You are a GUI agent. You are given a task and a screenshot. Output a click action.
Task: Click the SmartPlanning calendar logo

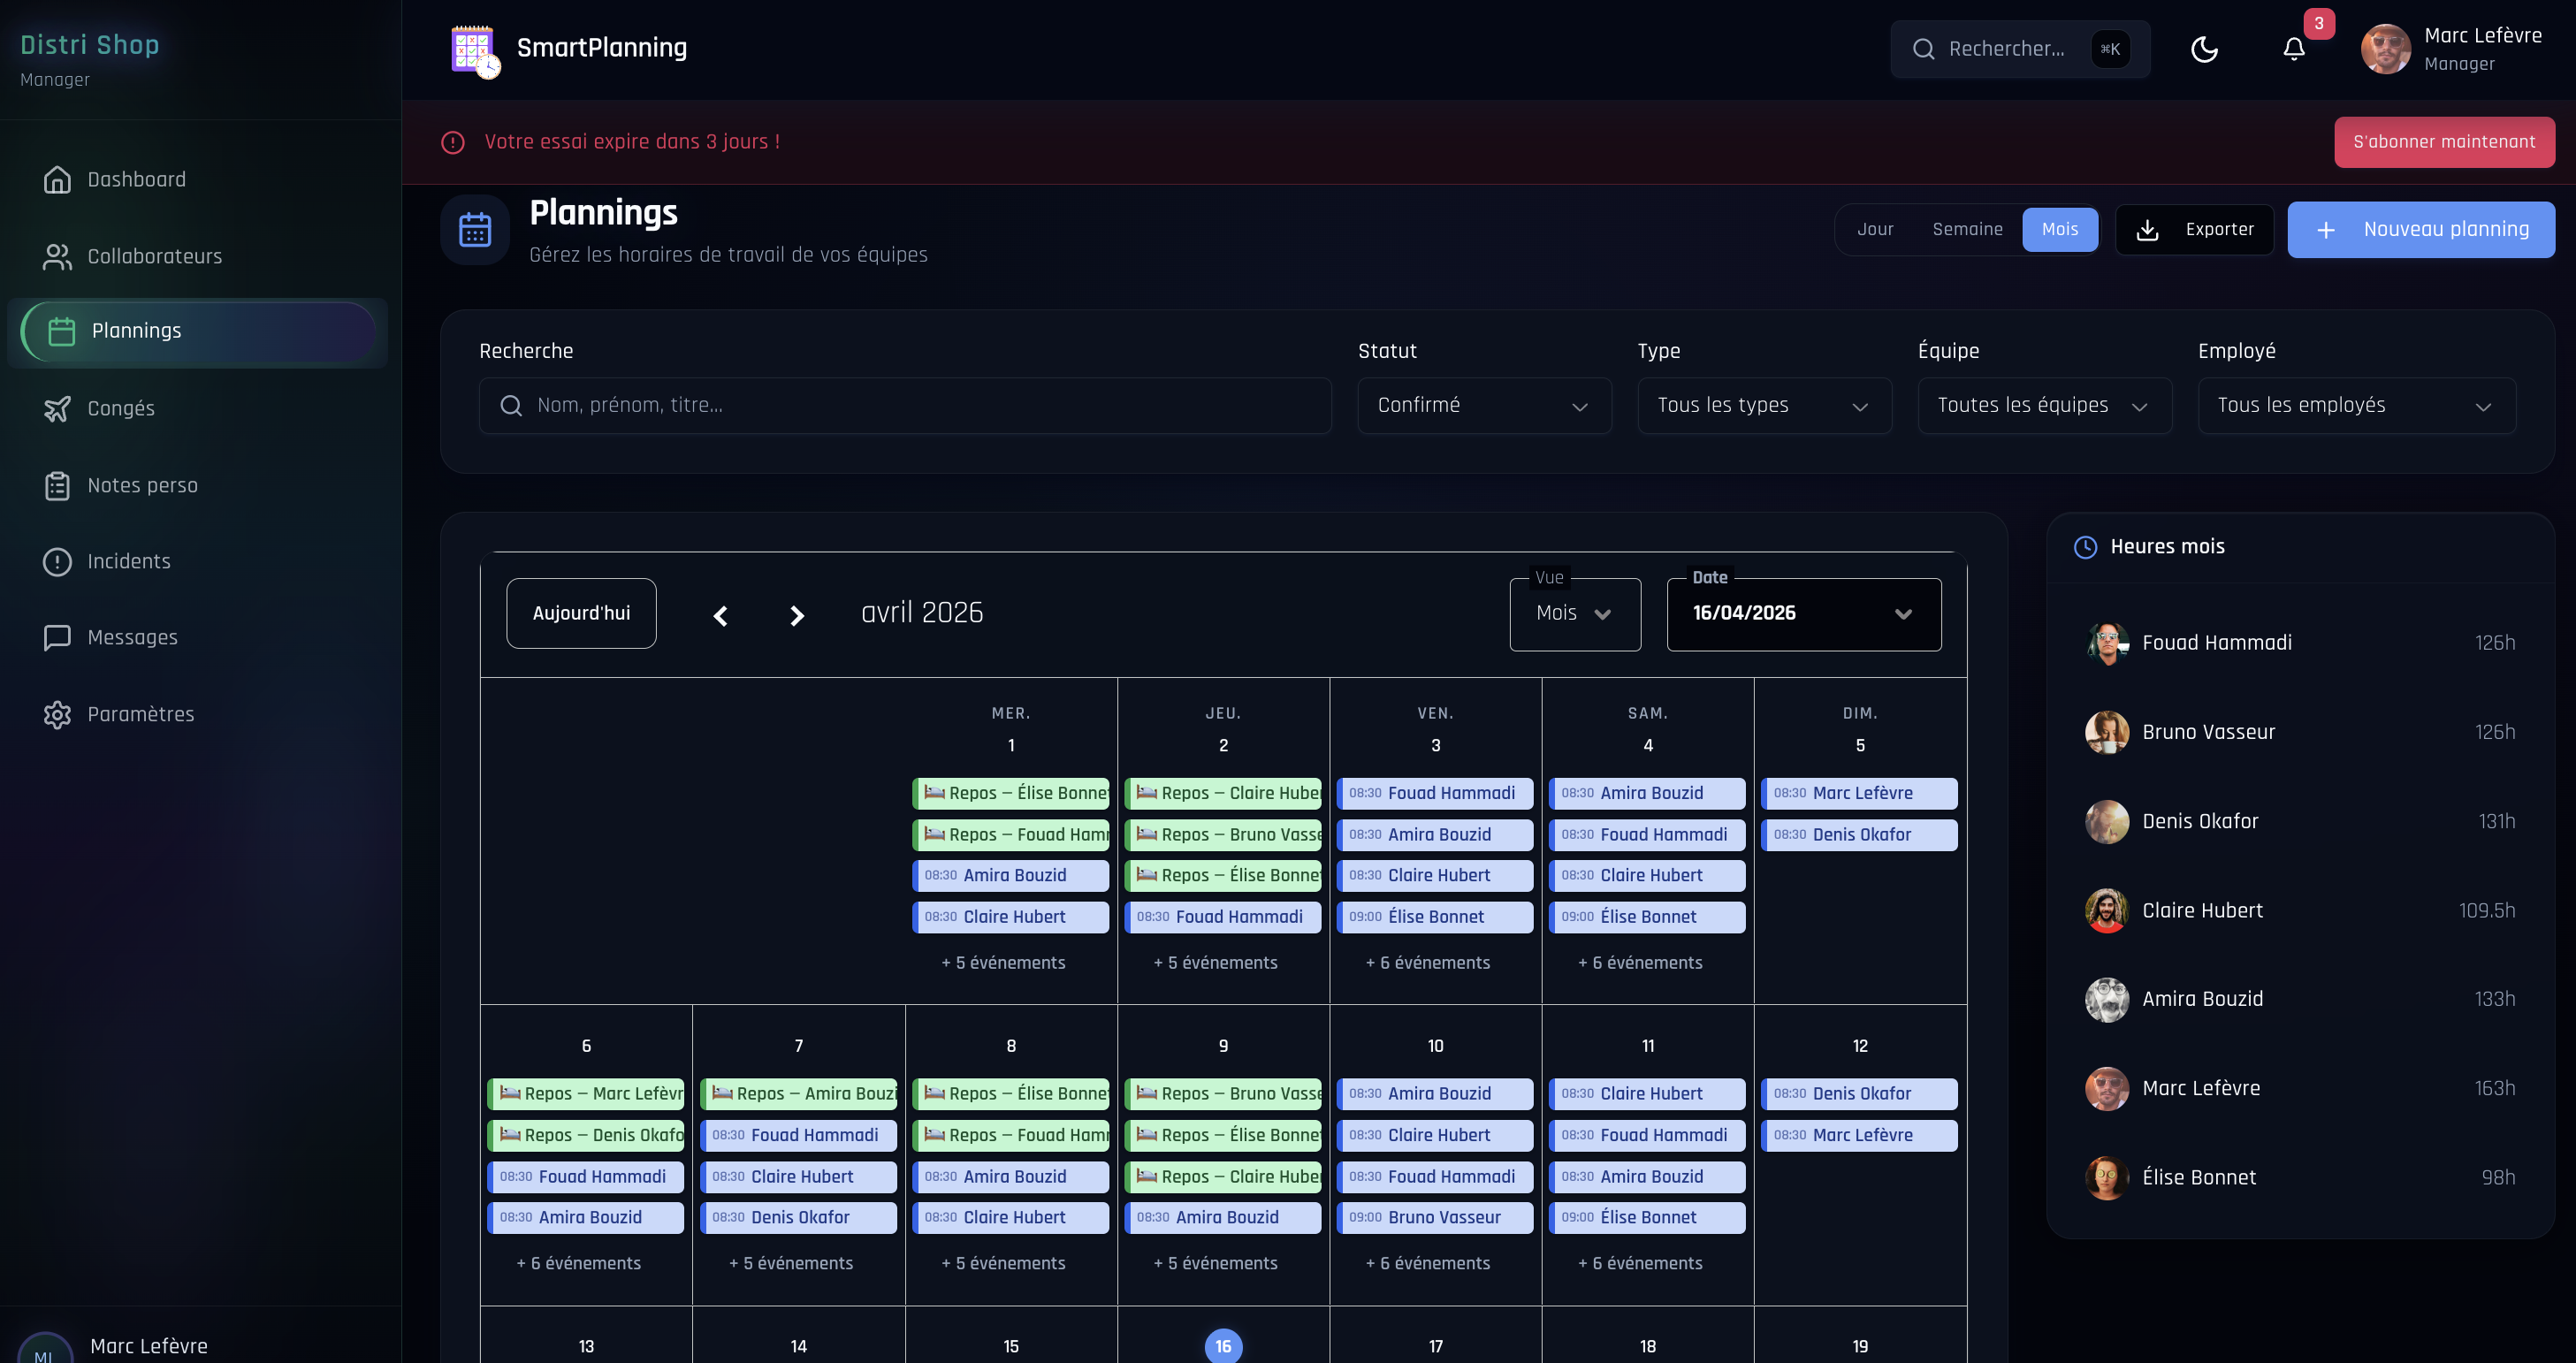475,50
